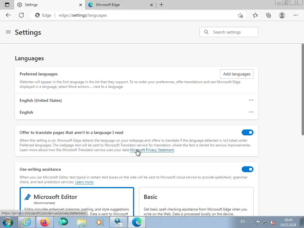Launch Internet Explorer from taskbar
The height and width of the screenshot is (228, 304).
click(x=26, y=222)
